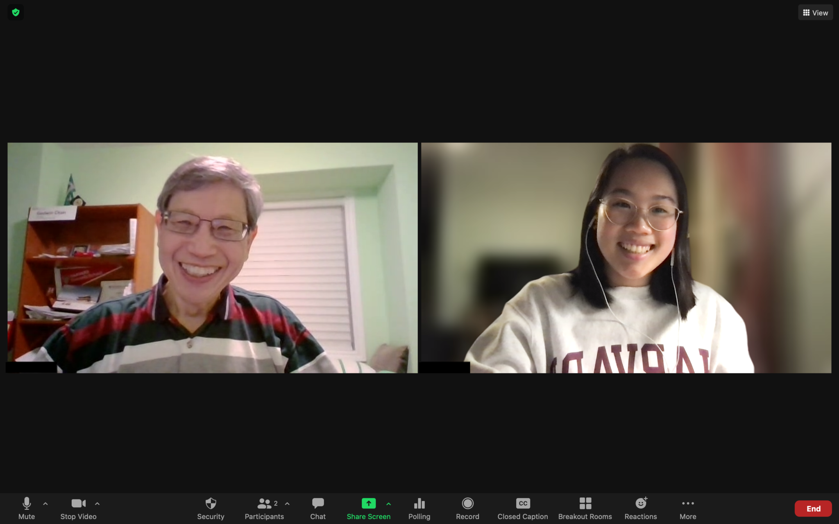
Task: Select the right participant's video tile
Action: pyautogui.click(x=626, y=257)
